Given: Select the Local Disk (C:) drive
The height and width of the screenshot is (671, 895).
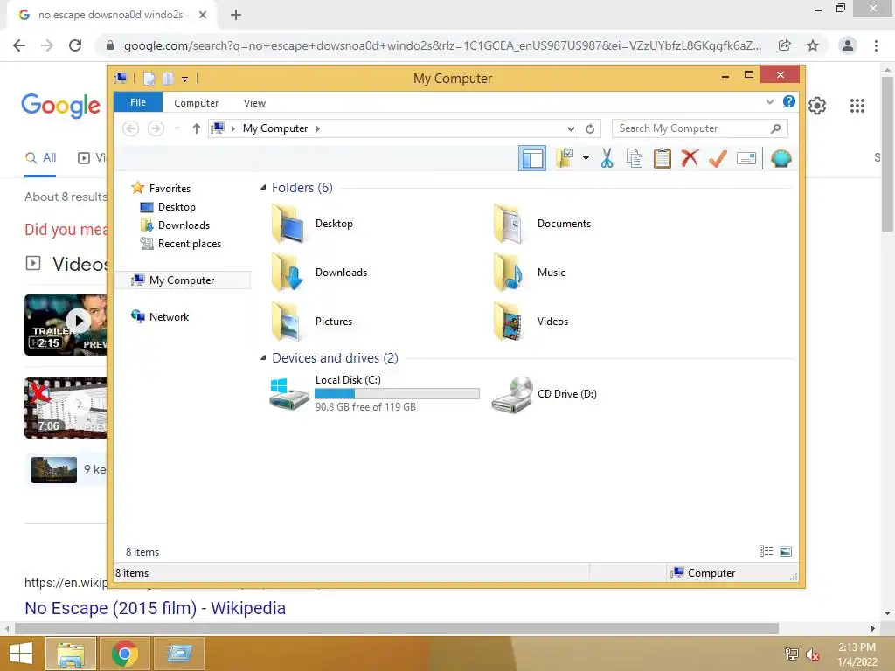Looking at the screenshot, I should coord(374,393).
